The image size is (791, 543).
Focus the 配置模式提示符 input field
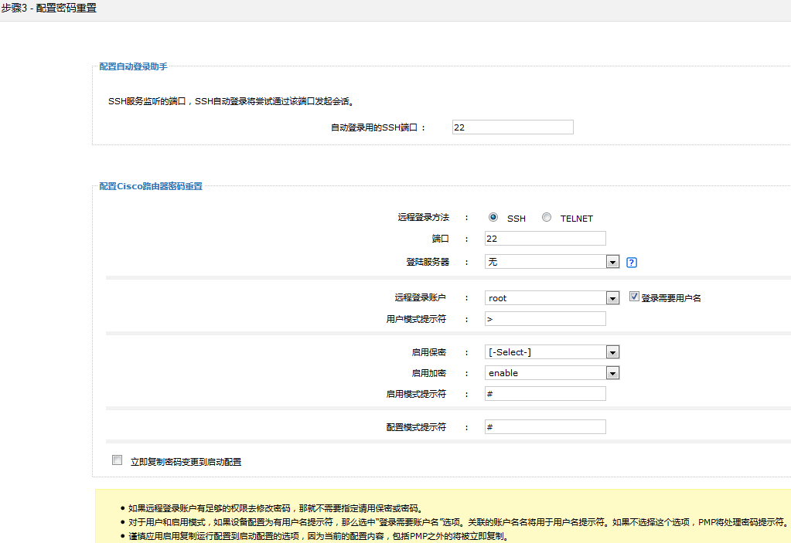coord(545,427)
